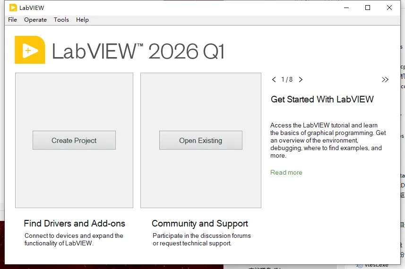
Task: Click the '1/8' page indicator
Action: (x=287, y=79)
